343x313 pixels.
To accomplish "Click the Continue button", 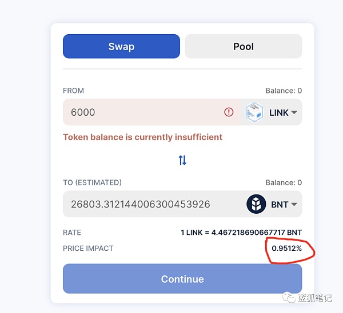I will click(x=182, y=279).
